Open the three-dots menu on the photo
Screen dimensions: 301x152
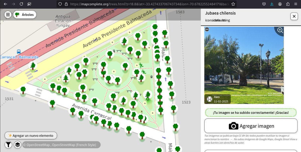[x=207, y=29]
